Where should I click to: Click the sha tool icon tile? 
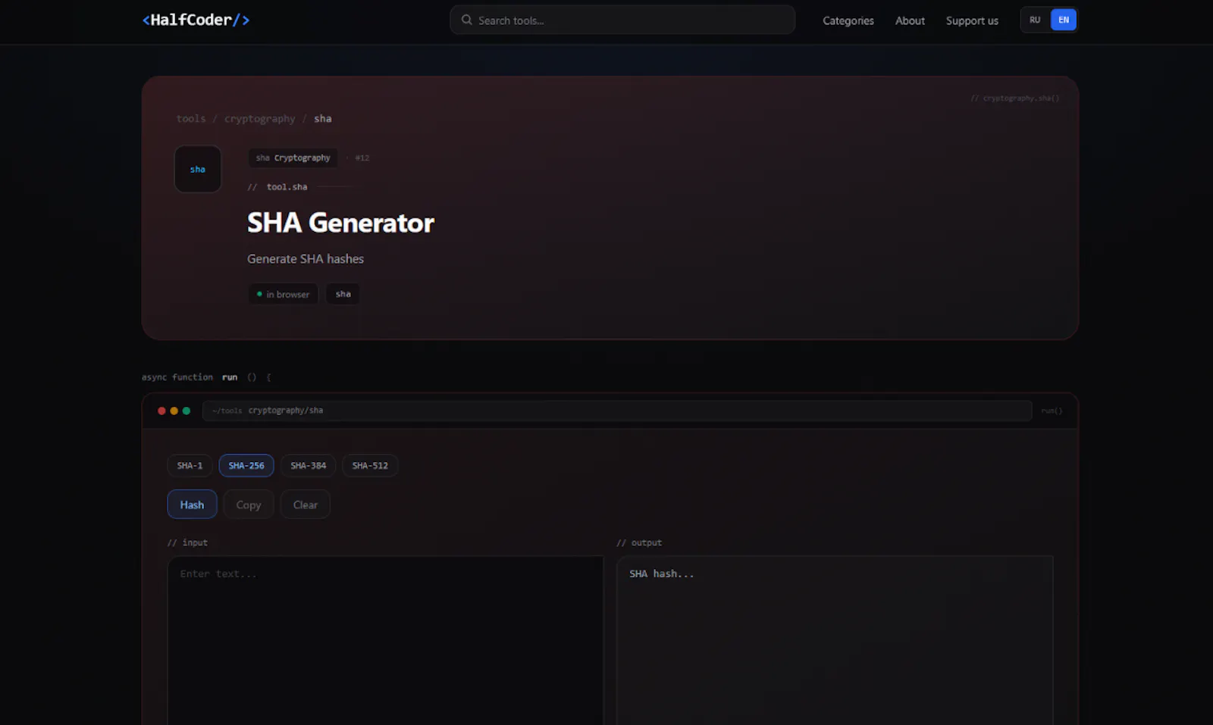tap(198, 169)
